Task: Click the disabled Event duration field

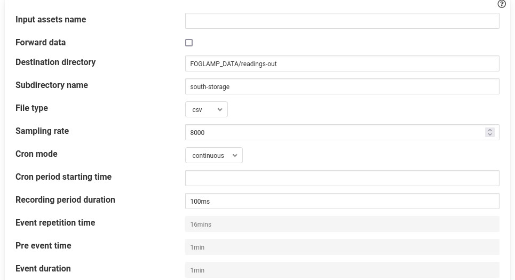Action: coord(342,270)
